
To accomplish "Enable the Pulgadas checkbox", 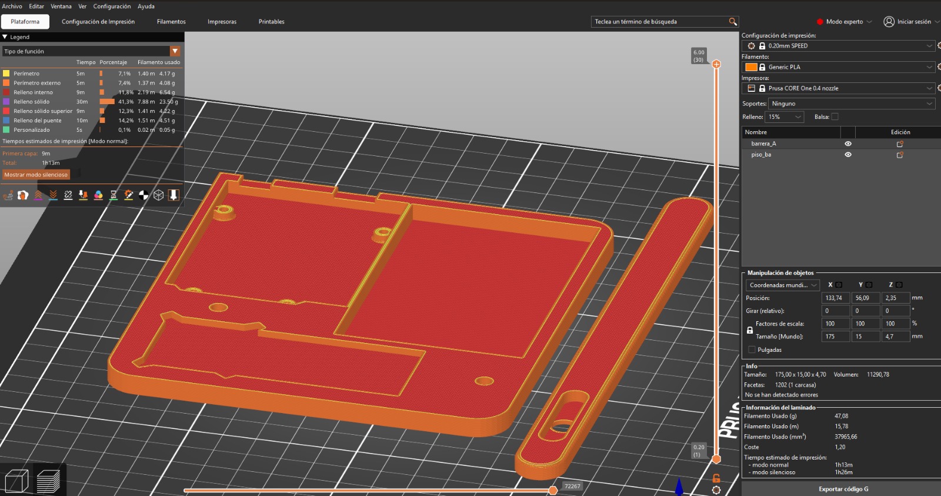I will click(752, 349).
